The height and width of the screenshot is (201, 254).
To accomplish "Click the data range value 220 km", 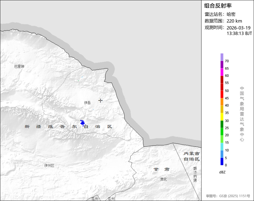I will [234, 21].
